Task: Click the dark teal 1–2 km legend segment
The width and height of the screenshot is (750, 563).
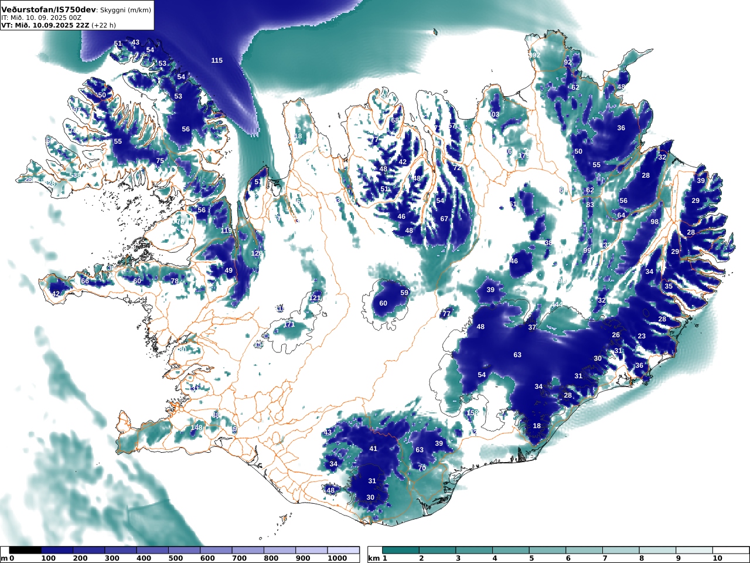Action: 401,550
